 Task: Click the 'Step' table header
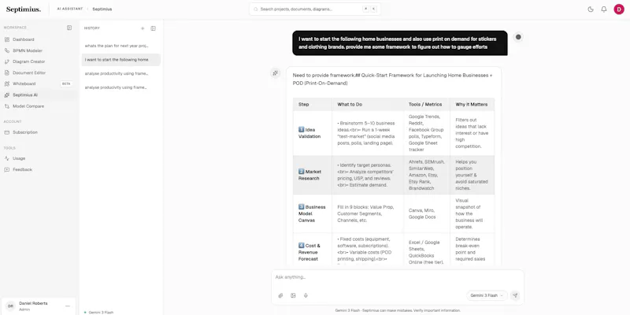click(313, 105)
